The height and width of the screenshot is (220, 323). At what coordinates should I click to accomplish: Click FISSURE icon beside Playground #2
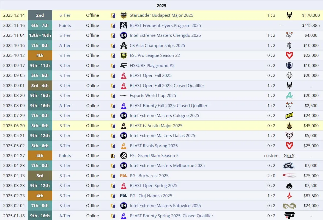click(124, 66)
